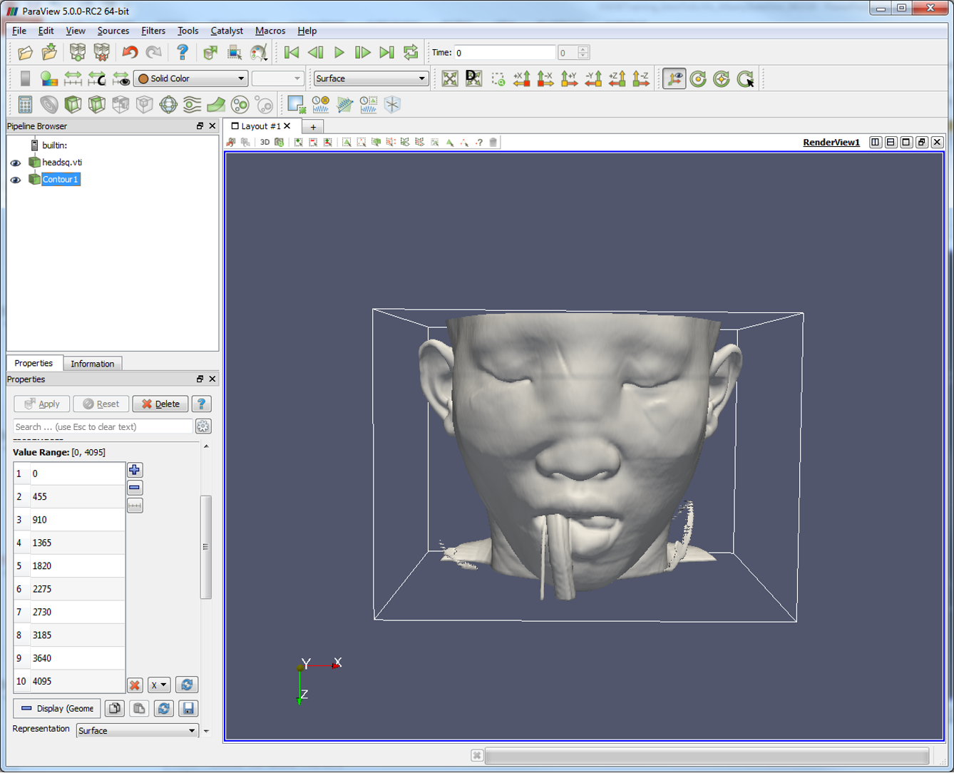Click the Properties panel vertical scrollbar
The width and height of the screenshot is (954, 773).
pos(206,547)
